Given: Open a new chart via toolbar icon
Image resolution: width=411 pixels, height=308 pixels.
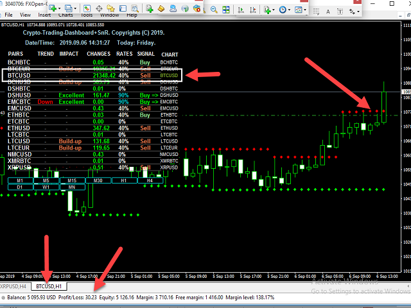Looking at the screenshot, I should tap(53, 8).
